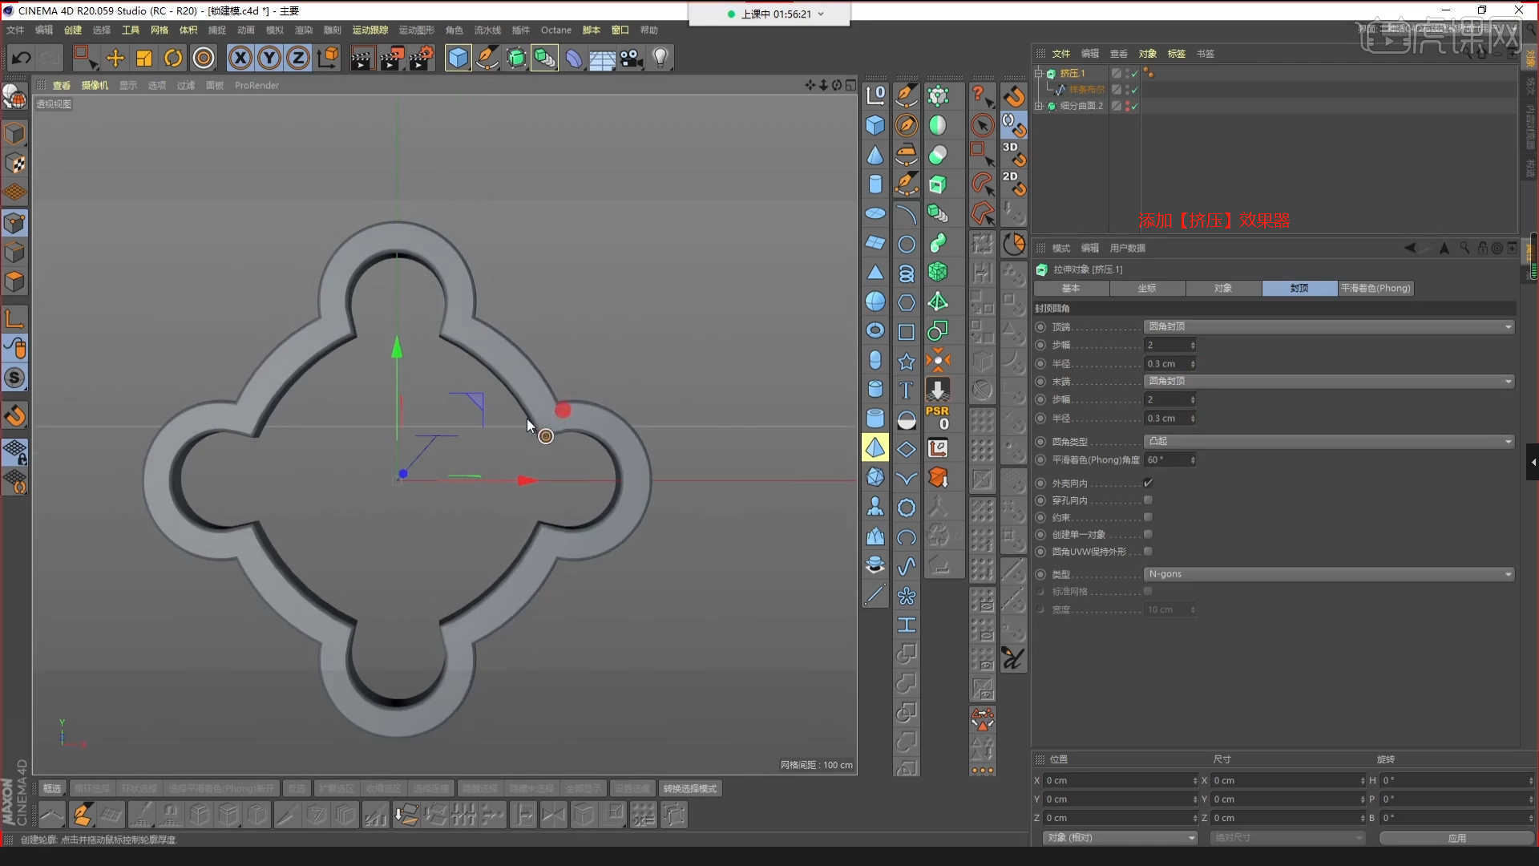Toggle the 约束 checkbox
The width and height of the screenshot is (1539, 866).
point(1148,517)
